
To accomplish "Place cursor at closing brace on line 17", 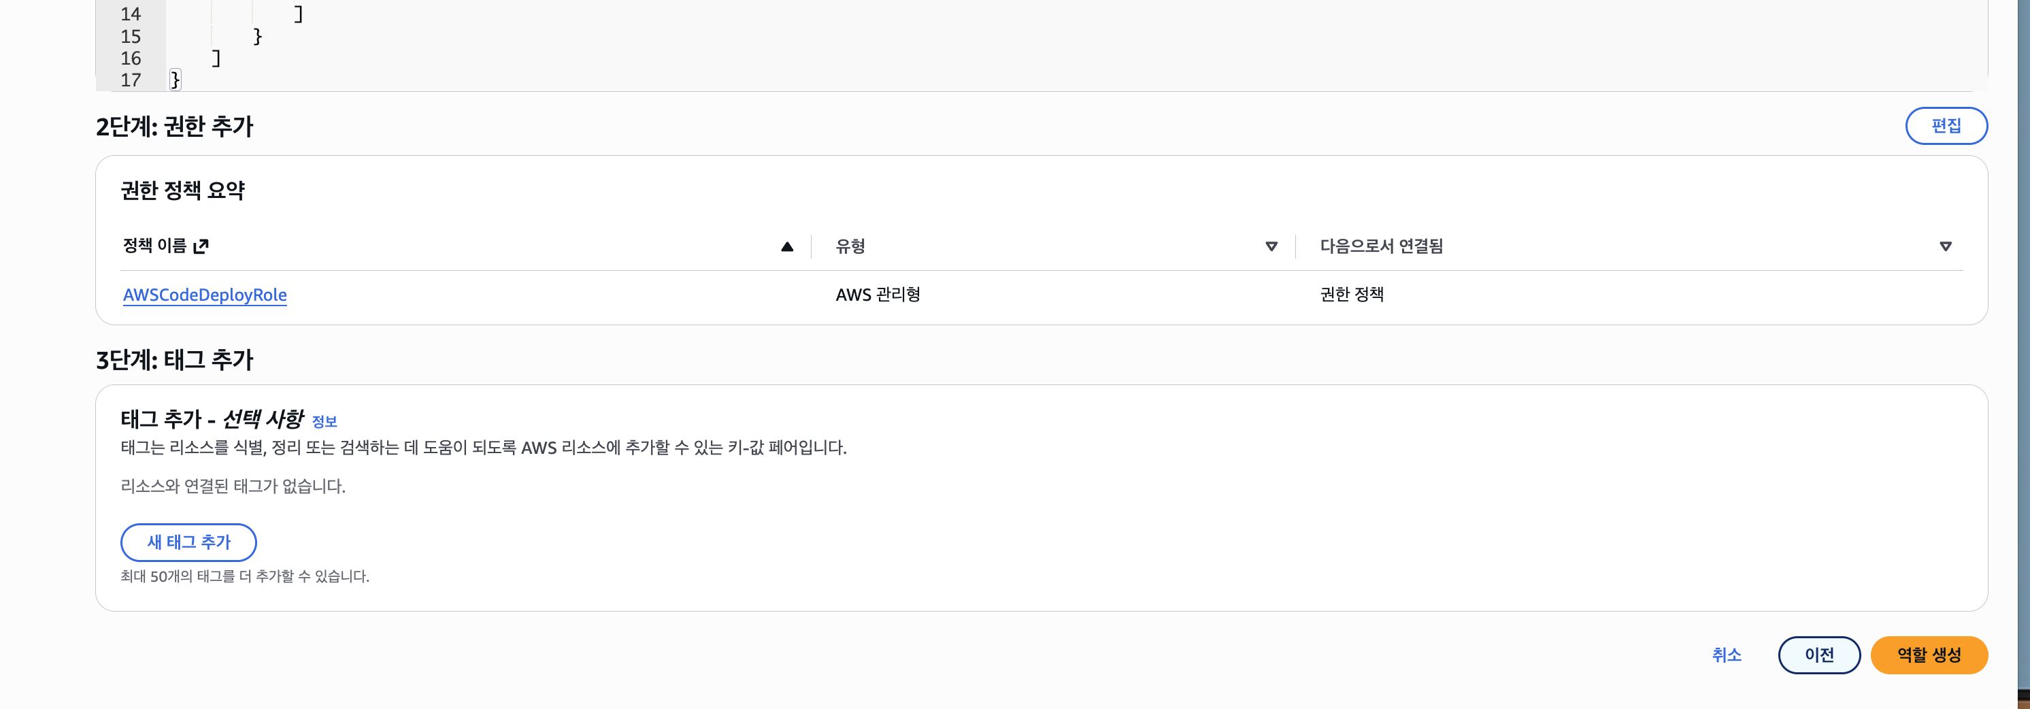I will coord(175,80).
